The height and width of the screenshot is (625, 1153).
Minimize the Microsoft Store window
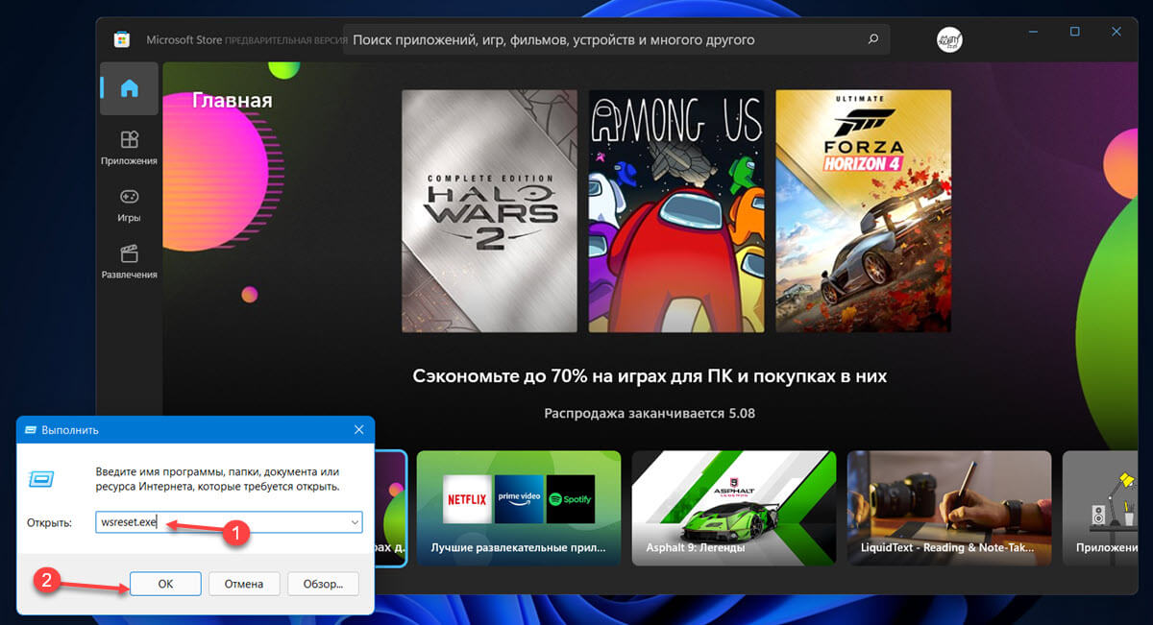coord(1033,32)
